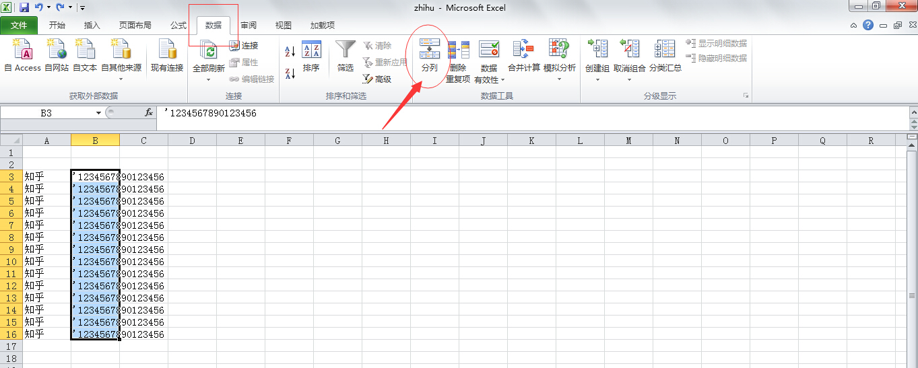Import data from Access (自 Access)

click(22, 55)
